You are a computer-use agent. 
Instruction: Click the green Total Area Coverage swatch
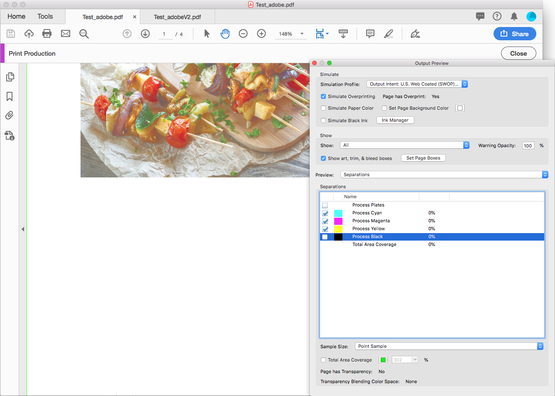click(383, 360)
